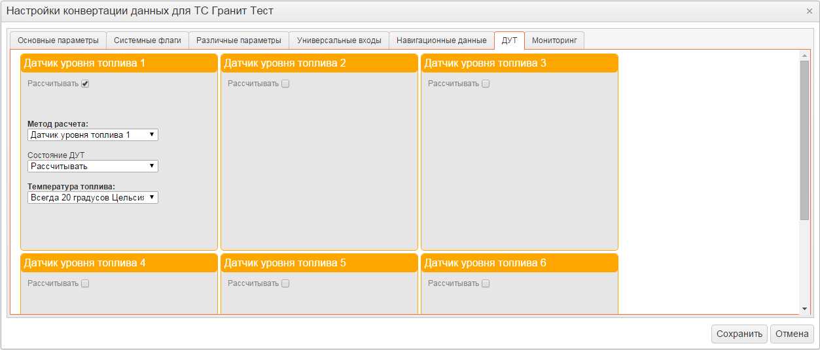Click the vertical scrollbar thumb

coord(804,140)
